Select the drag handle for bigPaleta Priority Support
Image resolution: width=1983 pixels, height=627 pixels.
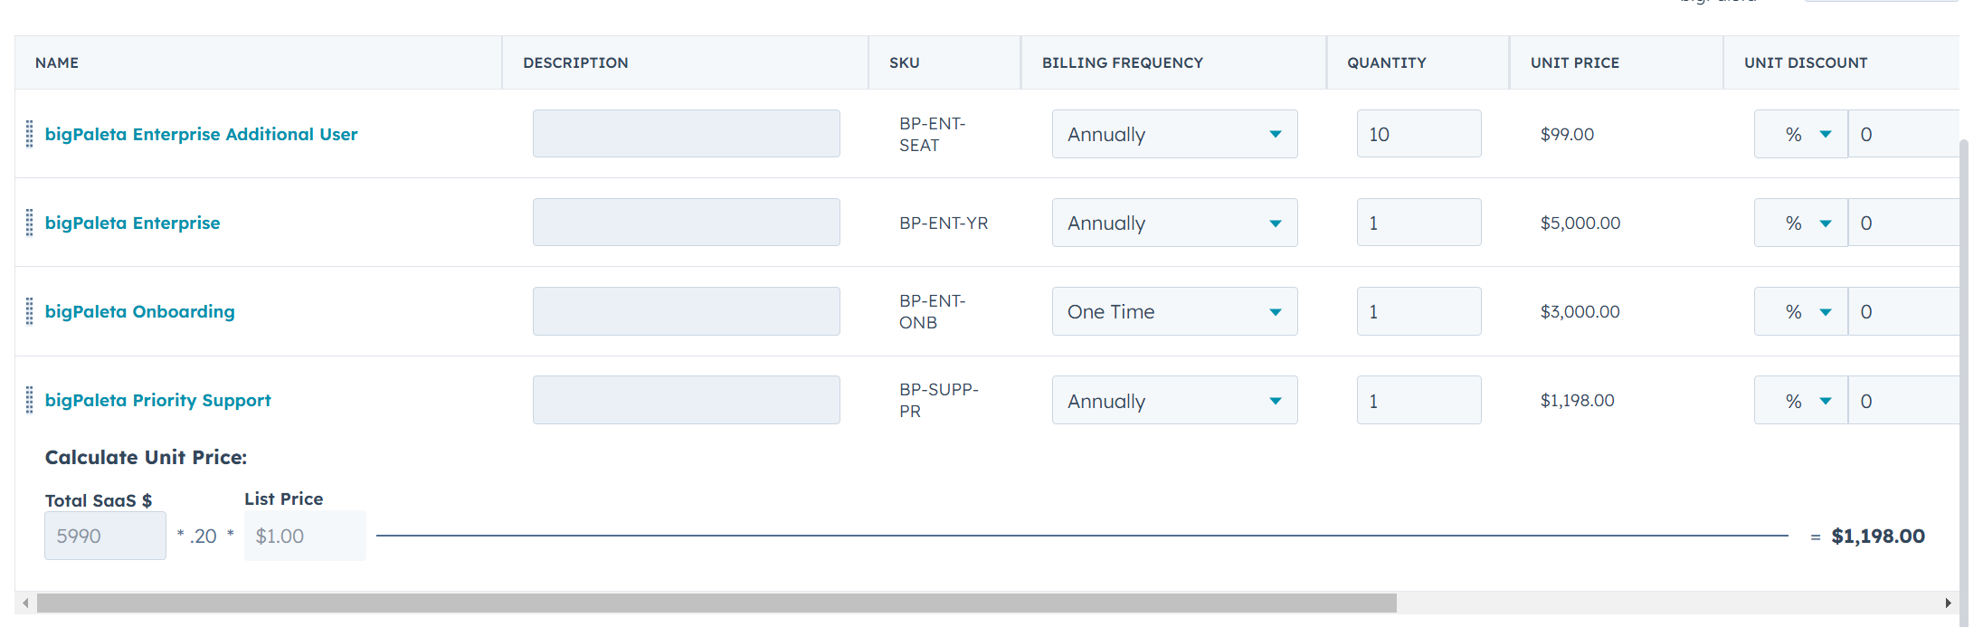point(28,399)
